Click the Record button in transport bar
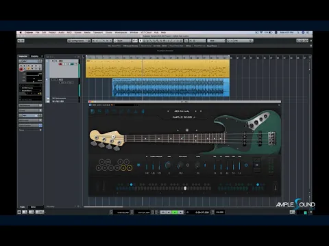The width and height of the screenshot is (329, 246). point(181,213)
